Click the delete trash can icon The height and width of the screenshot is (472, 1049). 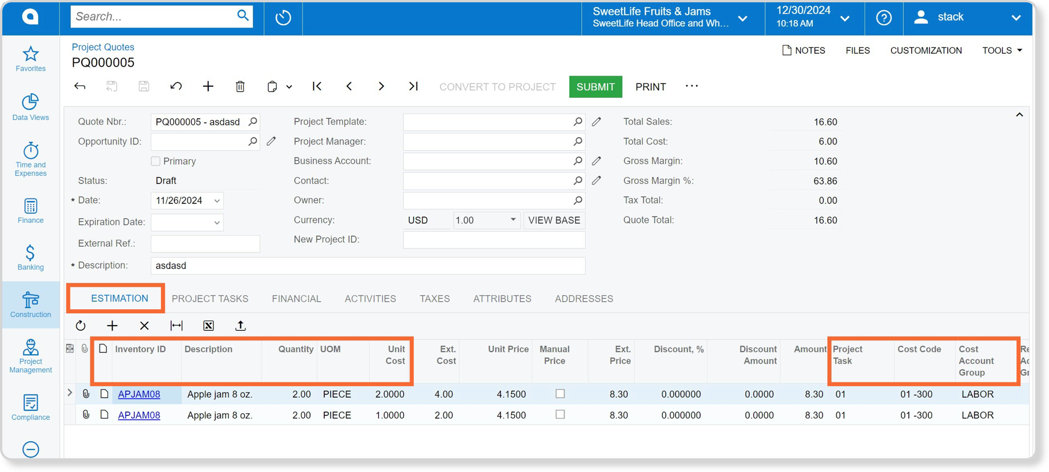[240, 86]
